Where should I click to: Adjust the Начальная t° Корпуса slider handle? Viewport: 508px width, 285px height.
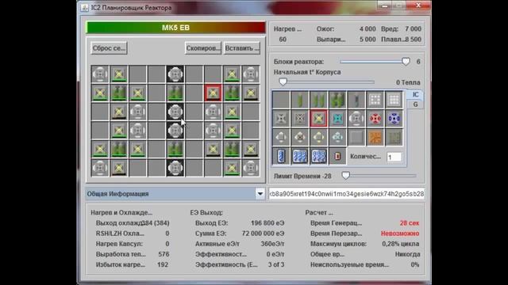pyautogui.click(x=283, y=82)
